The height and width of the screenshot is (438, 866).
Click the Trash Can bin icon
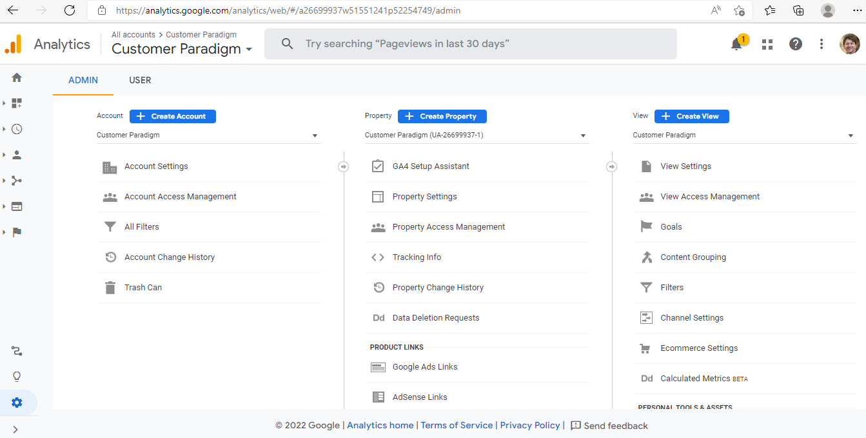[110, 288]
